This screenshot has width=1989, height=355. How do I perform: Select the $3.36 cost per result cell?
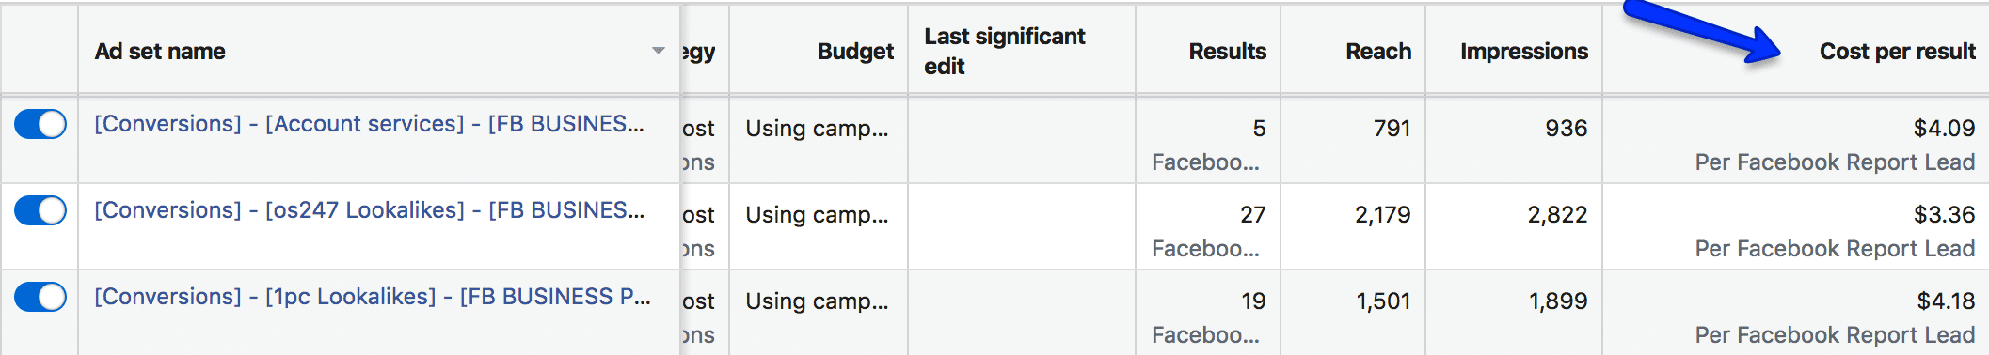1944,215
